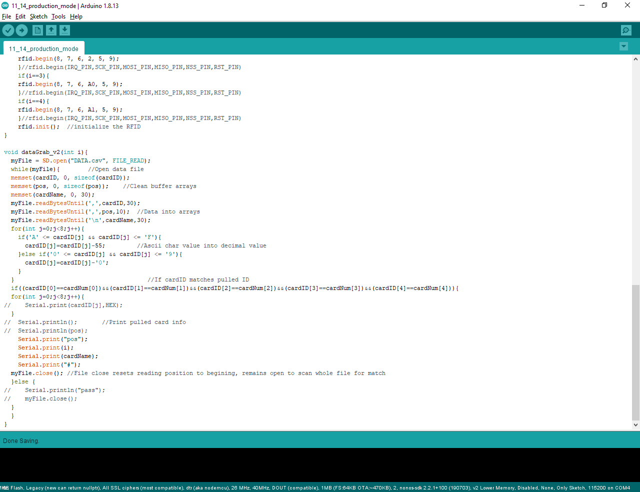Click the '}else {' line
The height and width of the screenshot is (492, 640).
tap(23, 381)
